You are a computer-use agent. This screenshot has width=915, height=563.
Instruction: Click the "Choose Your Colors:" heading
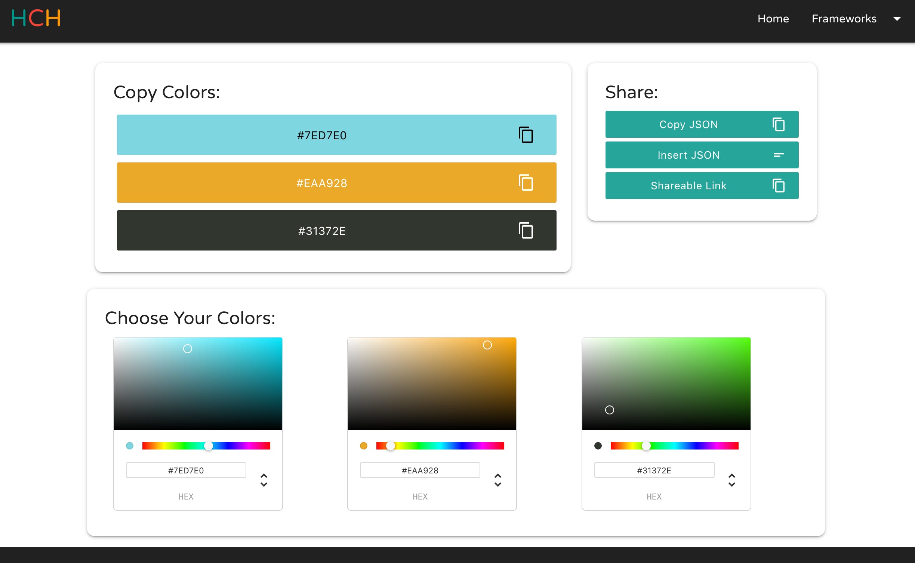190,318
